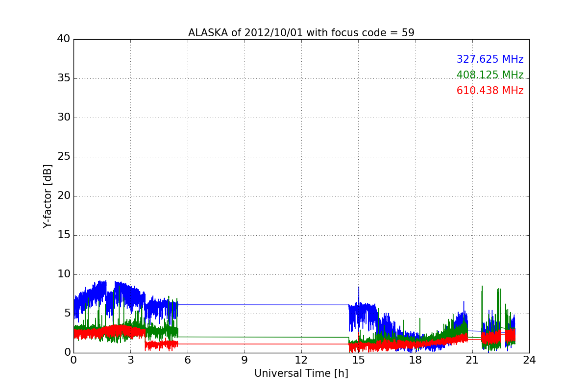Image resolution: width=588 pixels, height=392 pixels.
Task: Click the x-axis tick label 6
Action: (187, 360)
